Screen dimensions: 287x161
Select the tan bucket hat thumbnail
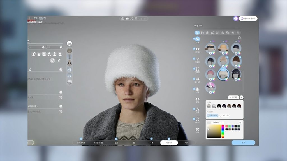tap(223, 48)
